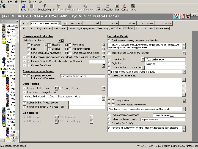Open Disposition from the toolbar
The image size is (198, 149).
pyautogui.click(x=108, y=8)
